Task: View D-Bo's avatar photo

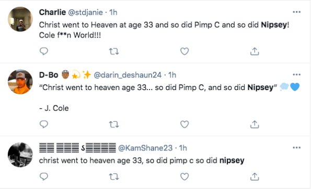Action: tap(20, 82)
